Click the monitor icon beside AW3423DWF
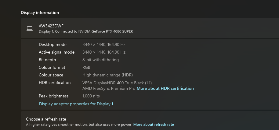This screenshot has width=279, height=130. click(30, 28)
